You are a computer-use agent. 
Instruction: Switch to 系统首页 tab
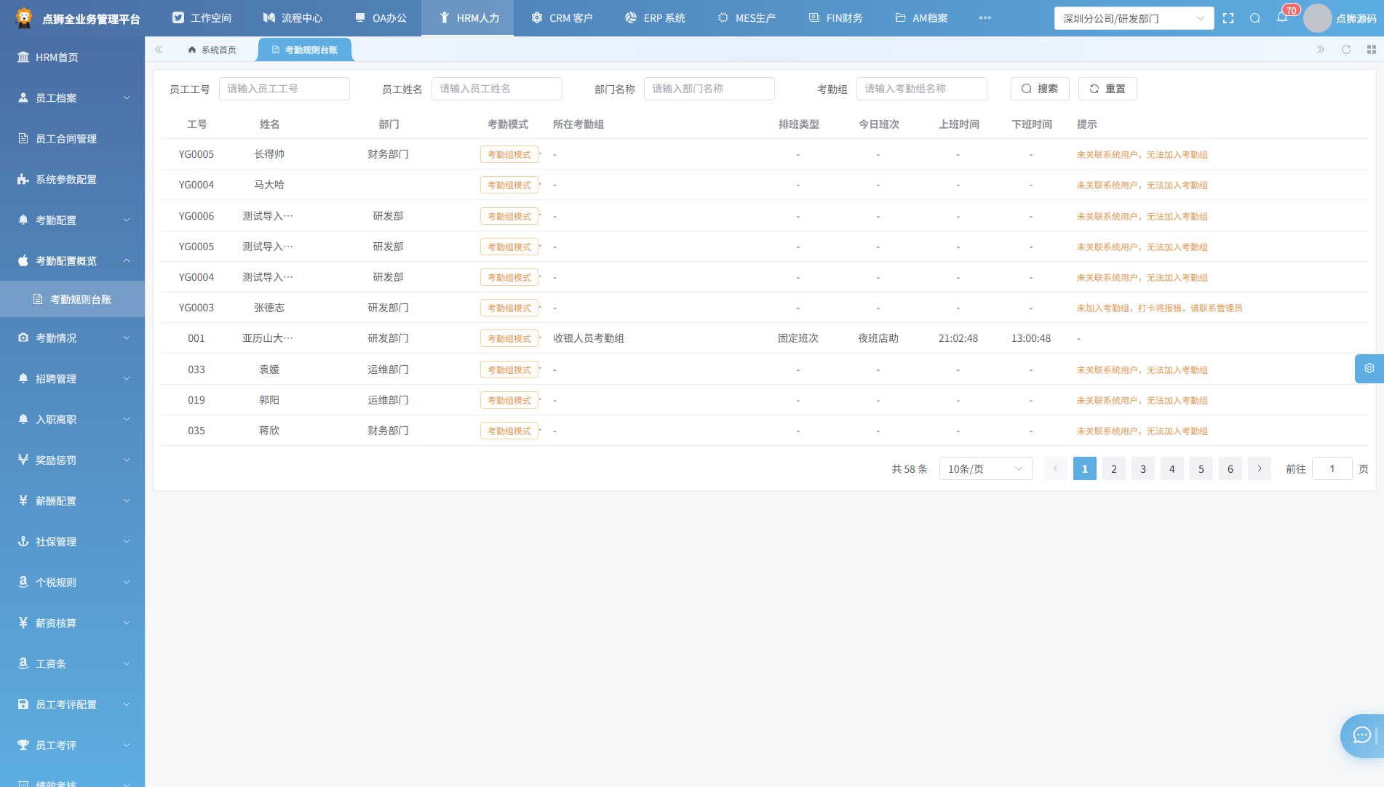[x=212, y=49]
